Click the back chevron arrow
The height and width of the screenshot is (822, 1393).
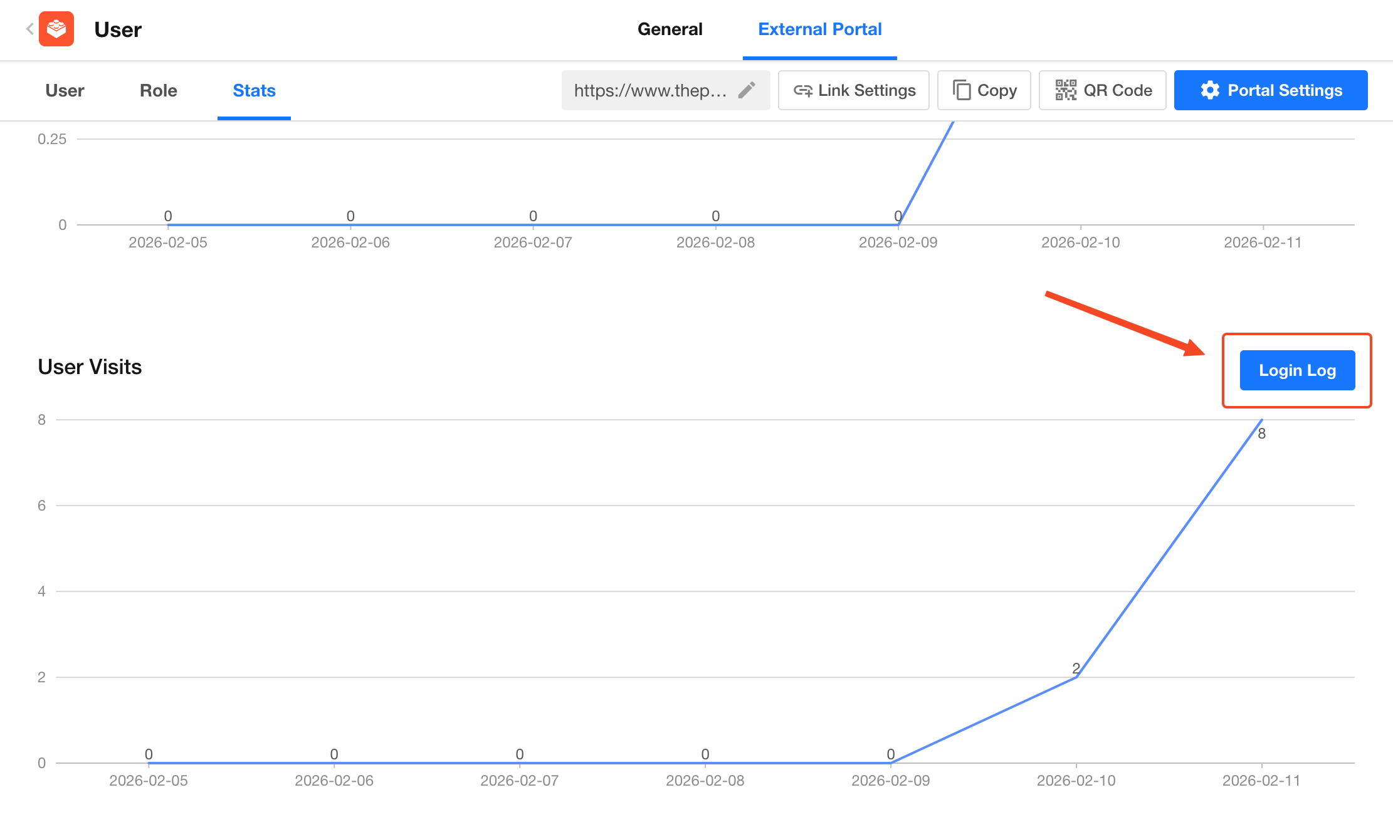[29, 29]
